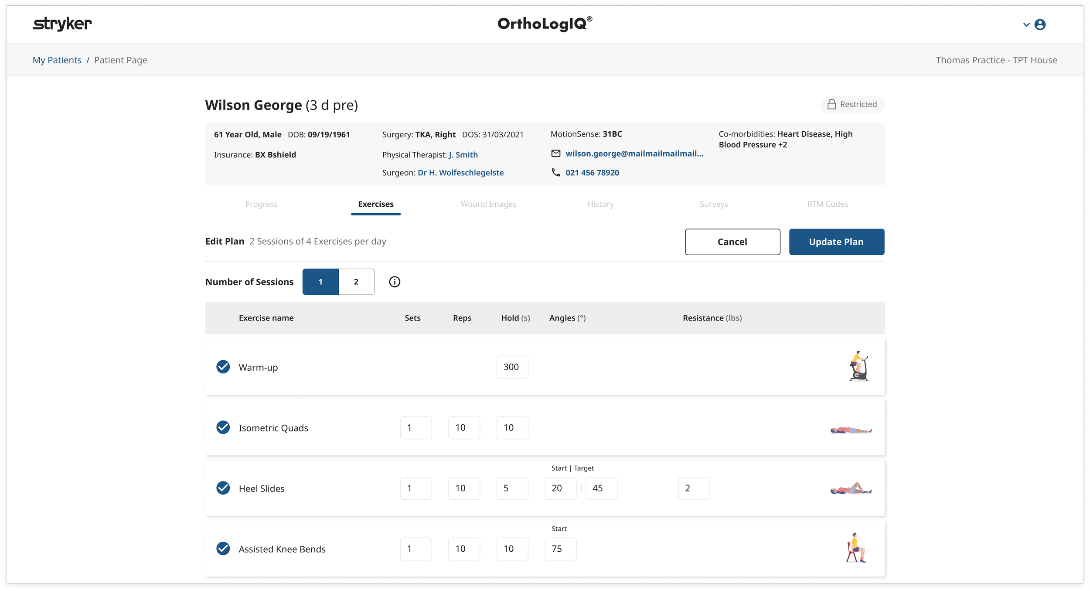
Task: Click the Restricted lock icon
Action: pyautogui.click(x=831, y=104)
